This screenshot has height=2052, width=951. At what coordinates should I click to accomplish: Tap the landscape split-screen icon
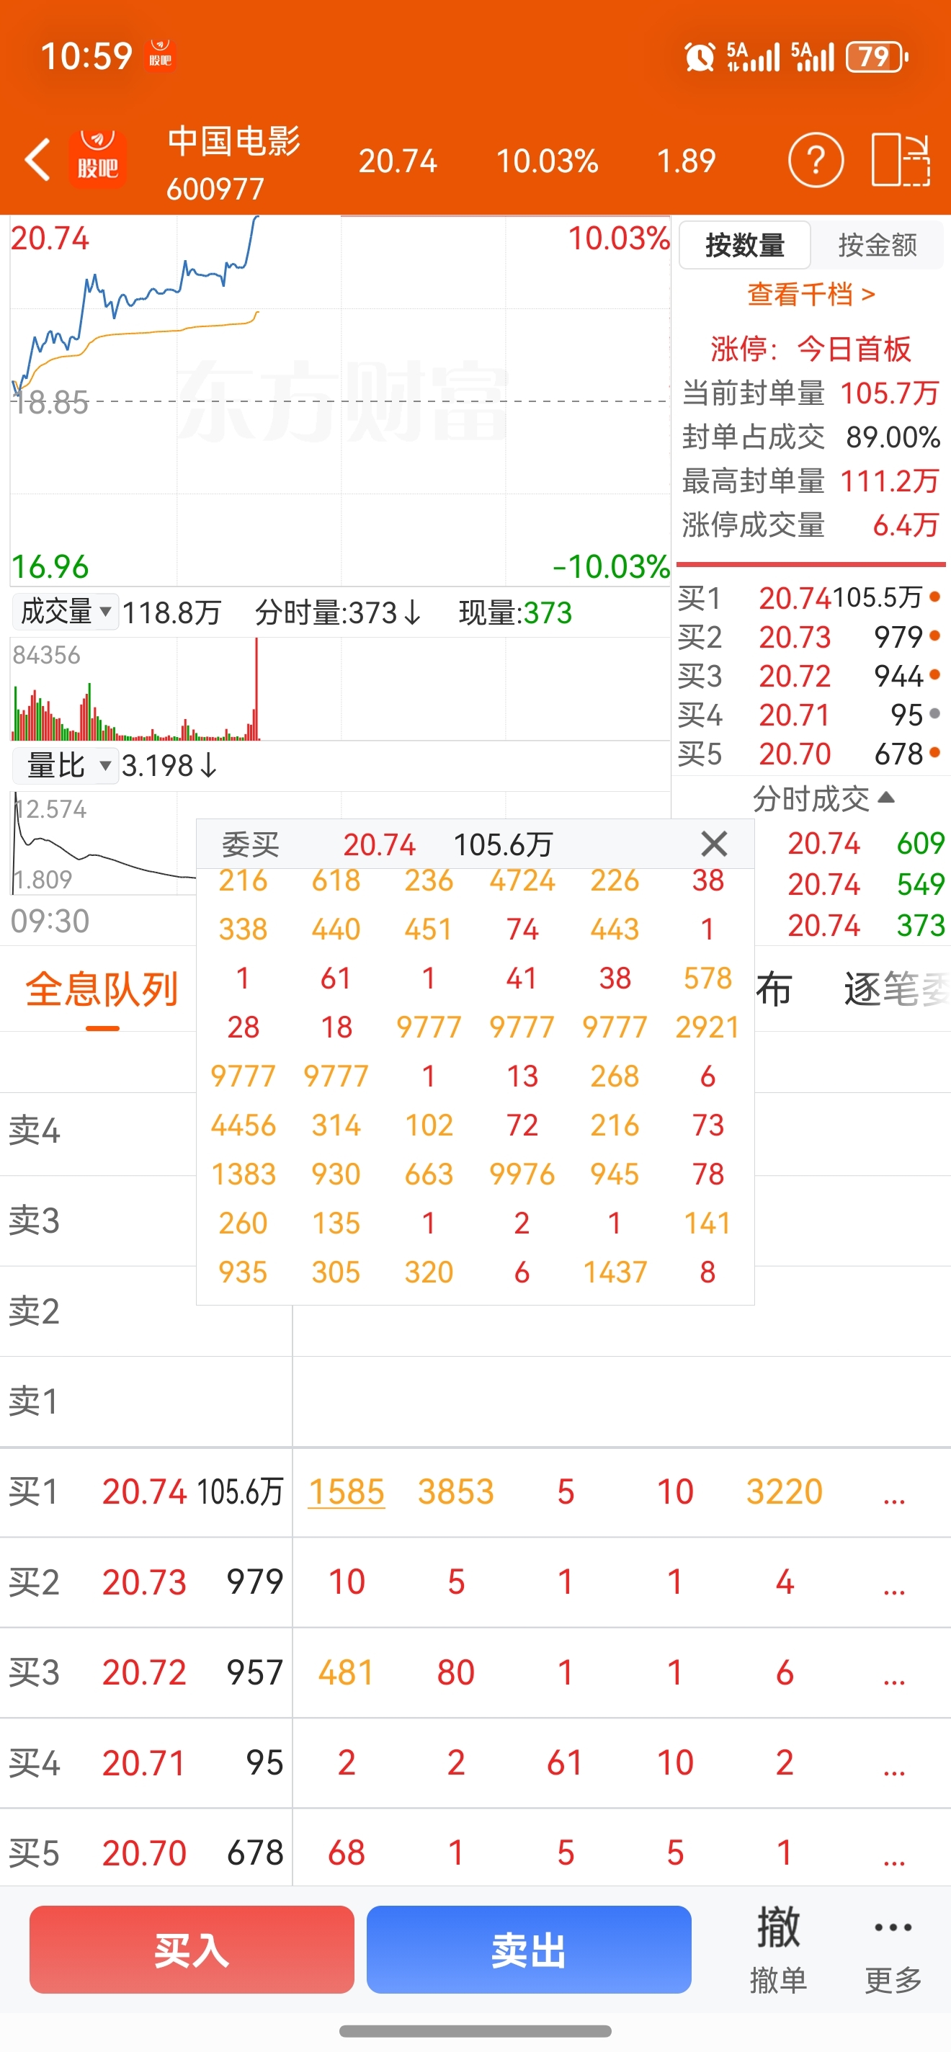tap(901, 159)
